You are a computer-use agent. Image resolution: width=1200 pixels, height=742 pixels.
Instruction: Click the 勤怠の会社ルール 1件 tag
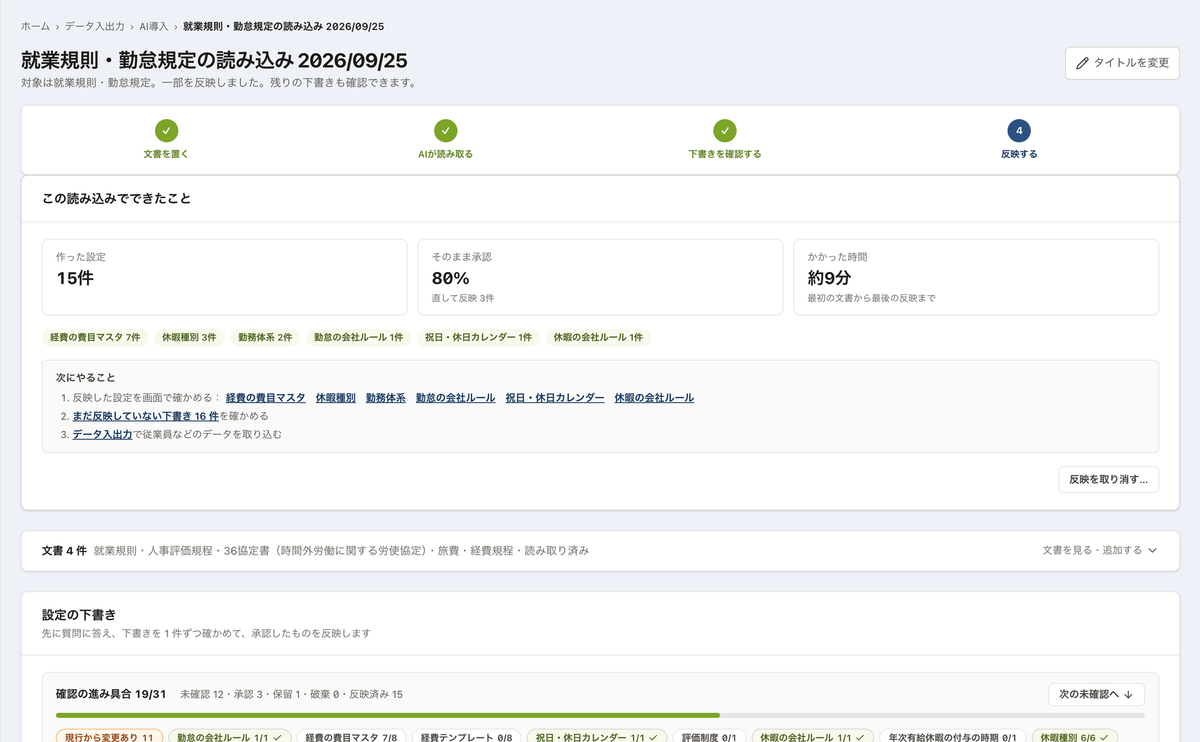tap(359, 338)
